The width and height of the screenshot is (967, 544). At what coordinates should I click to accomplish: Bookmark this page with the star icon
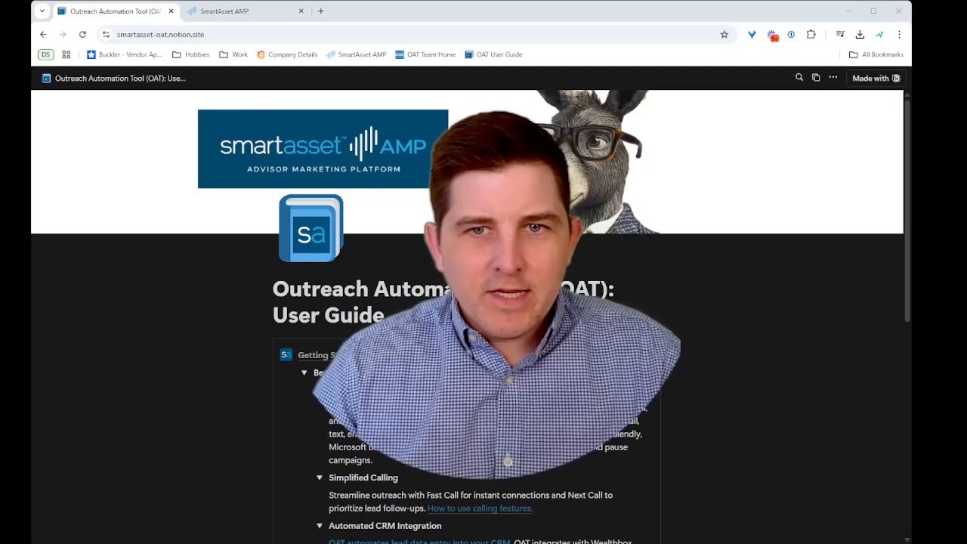click(724, 34)
